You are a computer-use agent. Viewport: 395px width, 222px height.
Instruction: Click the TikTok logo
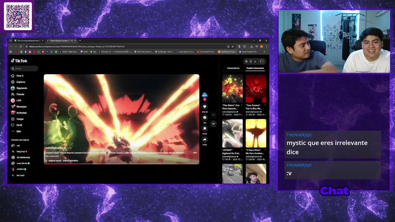[x=19, y=61]
